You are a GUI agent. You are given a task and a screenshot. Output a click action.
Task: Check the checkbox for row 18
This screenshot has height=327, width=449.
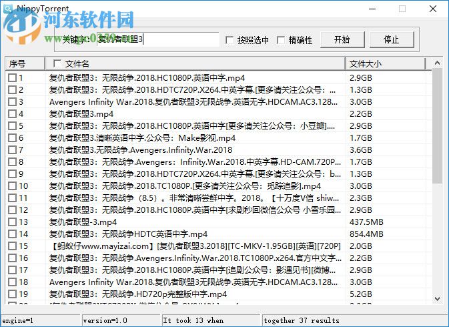12,282
